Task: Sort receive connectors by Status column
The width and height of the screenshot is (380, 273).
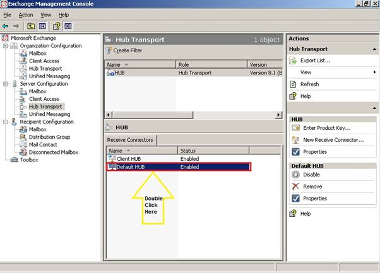Action: tap(213, 151)
